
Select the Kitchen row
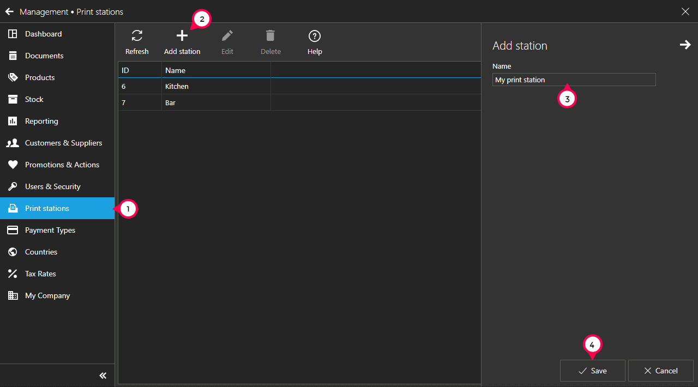pyautogui.click(x=300, y=86)
